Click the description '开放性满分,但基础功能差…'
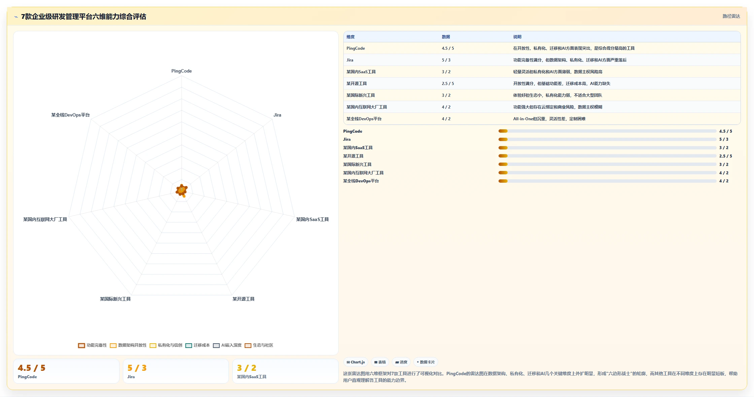The width and height of the screenshot is (754, 397). point(562,84)
